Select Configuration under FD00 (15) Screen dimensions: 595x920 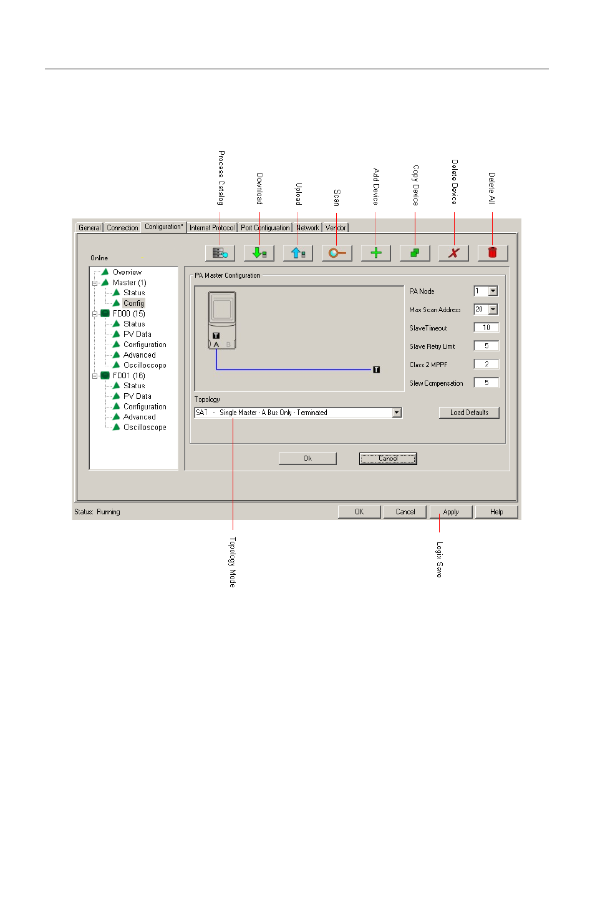pos(145,345)
